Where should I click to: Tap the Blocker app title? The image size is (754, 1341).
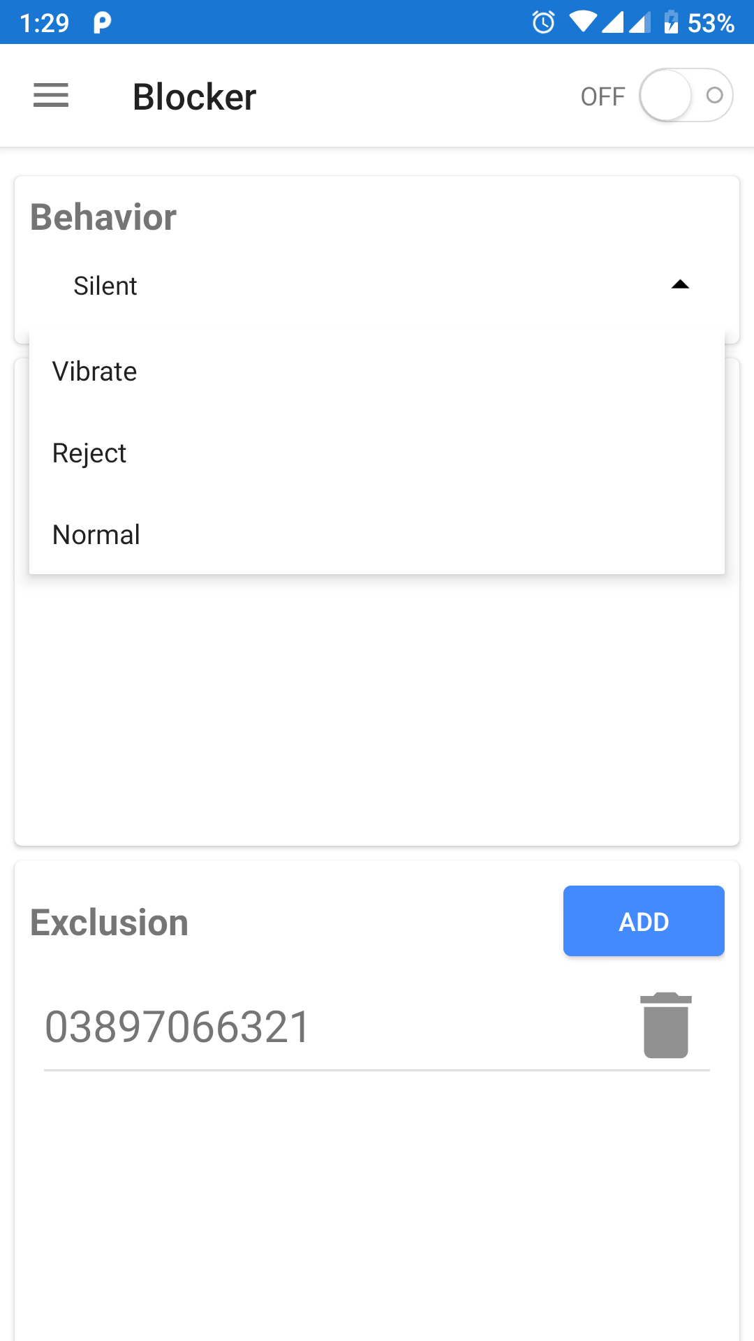tap(194, 96)
